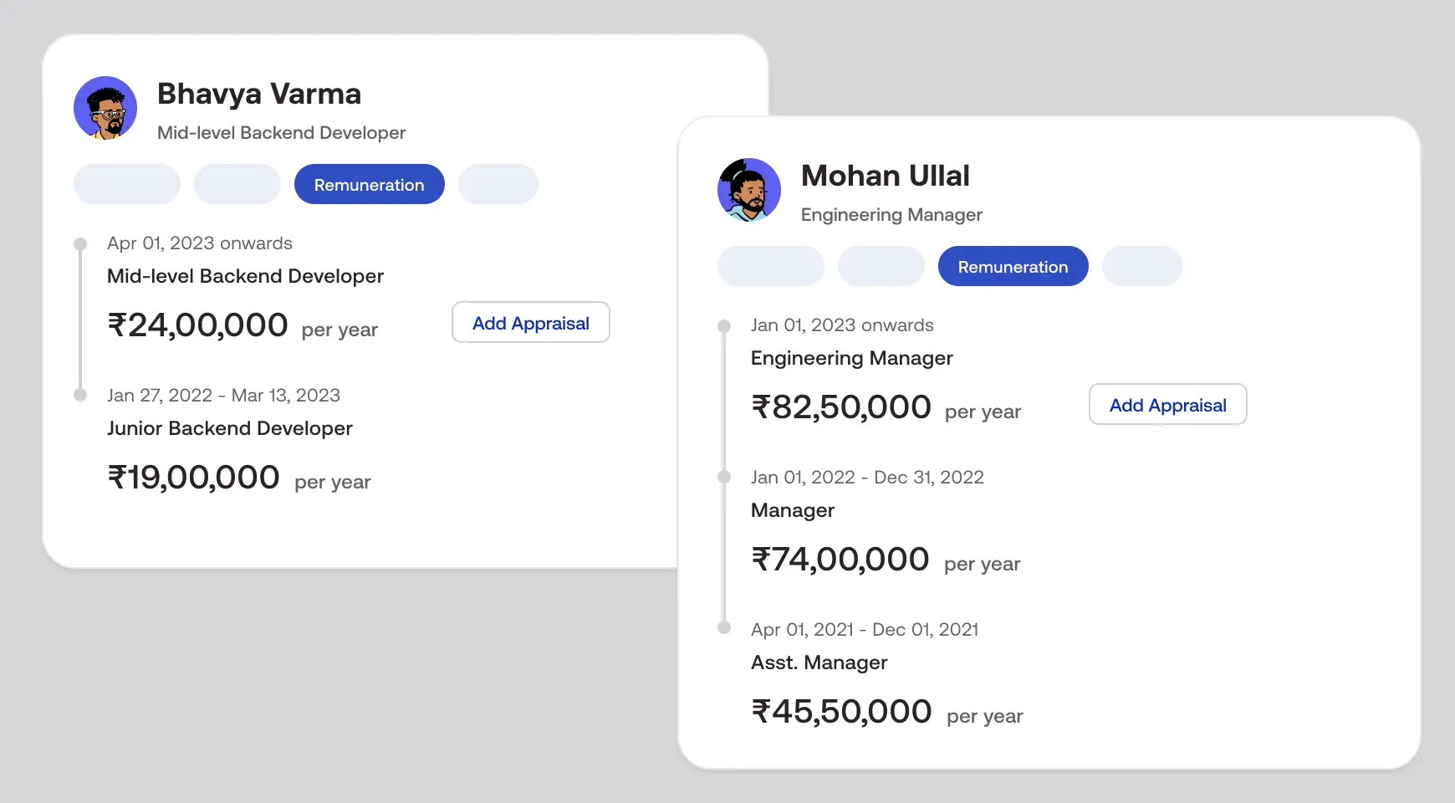The height and width of the screenshot is (803, 1455).
Task: Click timeline dot for Apr 01, 2023 onwards
Action: tap(80, 244)
